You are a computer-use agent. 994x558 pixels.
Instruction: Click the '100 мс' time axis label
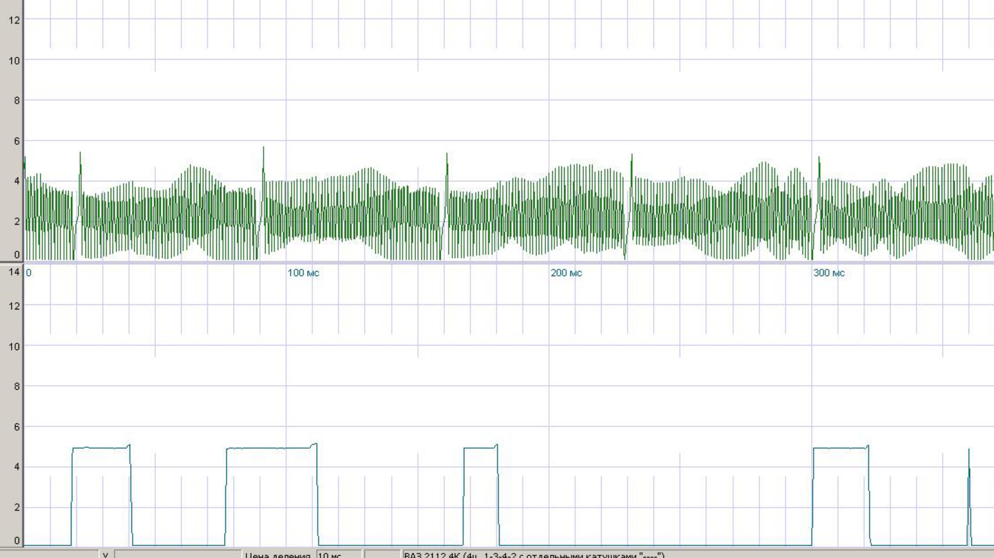pos(303,273)
